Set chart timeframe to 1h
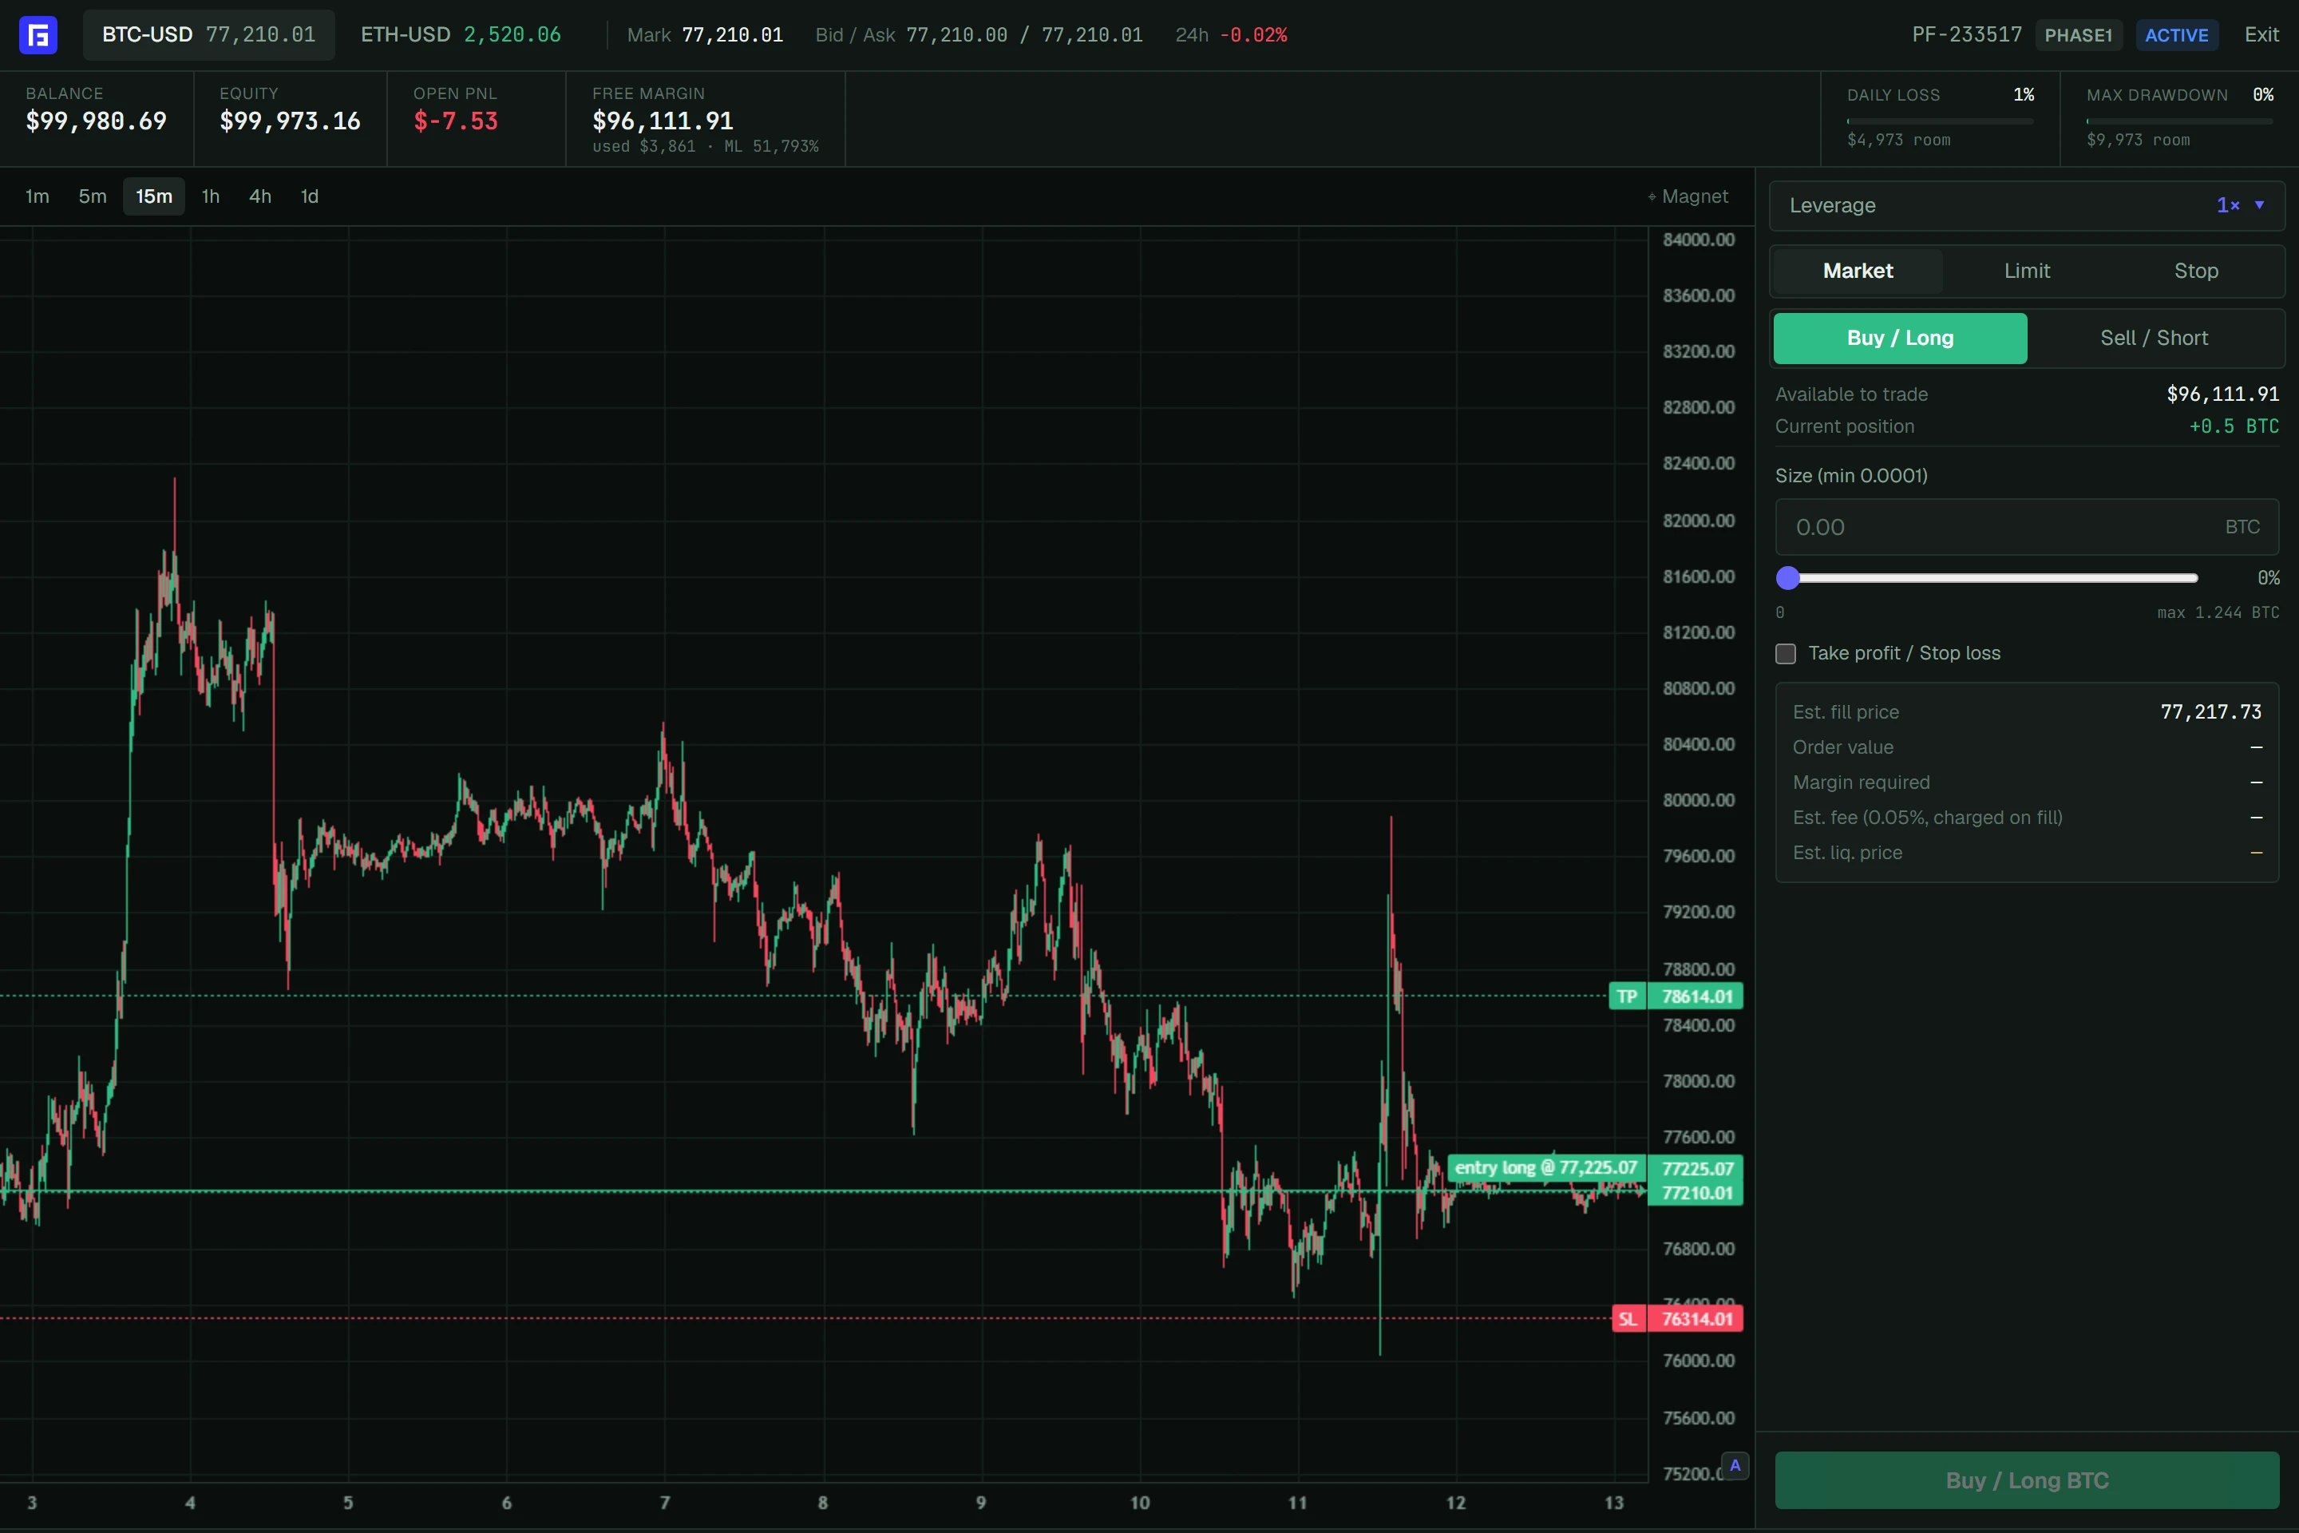This screenshot has height=1533, width=2299. pyautogui.click(x=210, y=196)
